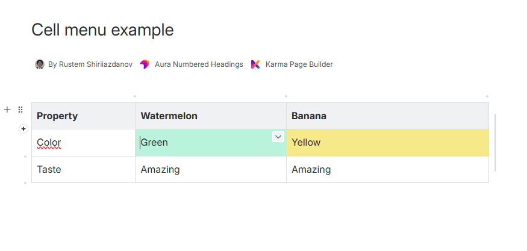The image size is (527, 251).
Task: Click the scrollbar right of the table
Action: [495, 143]
